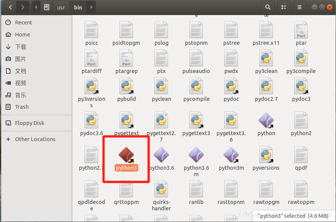The height and width of the screenshot is (222, 336).
Task: Select the python3.6 executable icon
Action: (161, 155)
